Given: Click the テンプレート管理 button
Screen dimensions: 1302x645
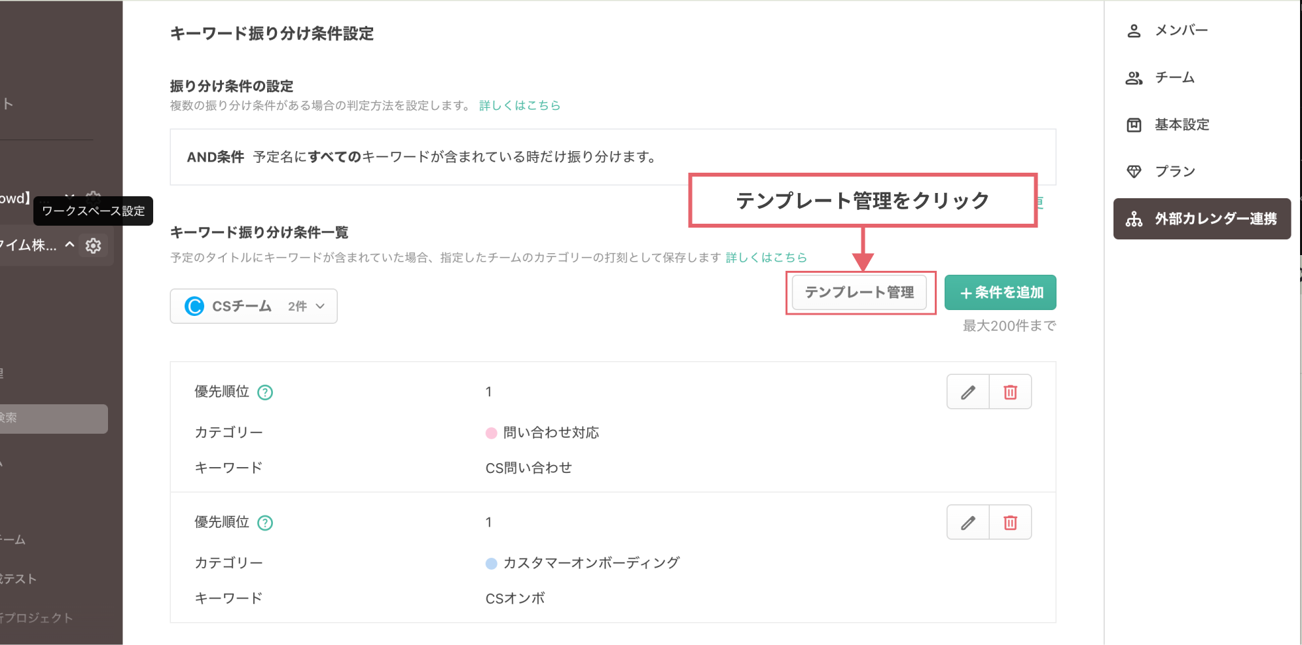Looking at the screenshot, I should click(859, 293).
